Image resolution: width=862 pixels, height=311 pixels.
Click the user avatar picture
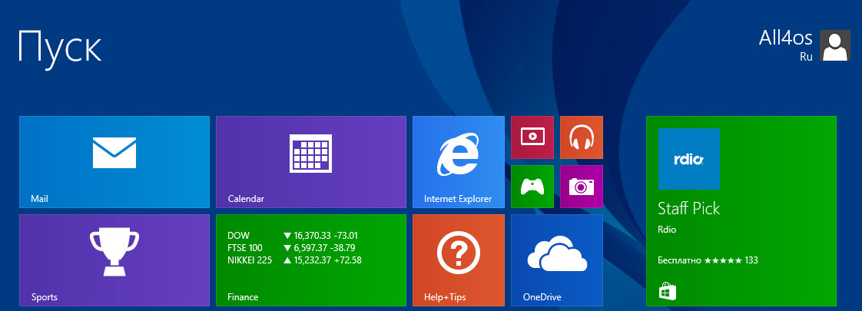coord(835,45)
